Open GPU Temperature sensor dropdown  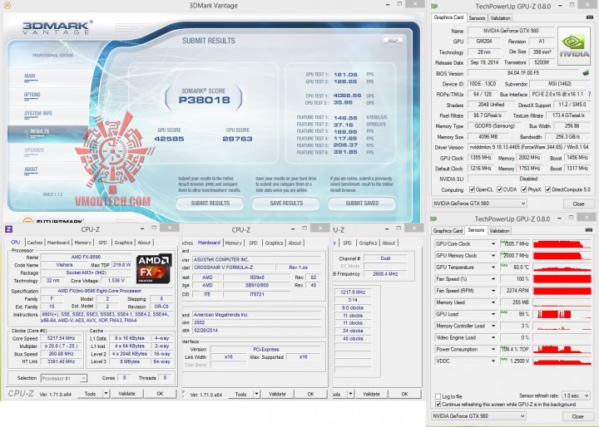pyautogui.click(x=493, y=267)
